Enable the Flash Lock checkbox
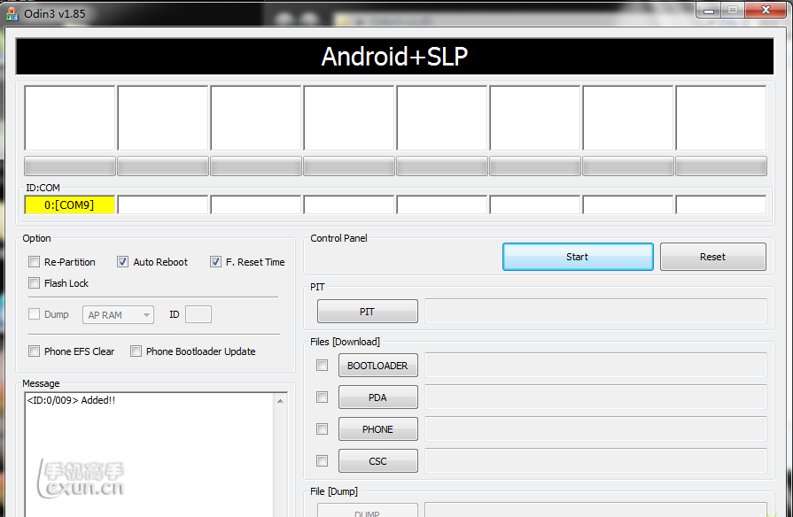 pos(34,283)
